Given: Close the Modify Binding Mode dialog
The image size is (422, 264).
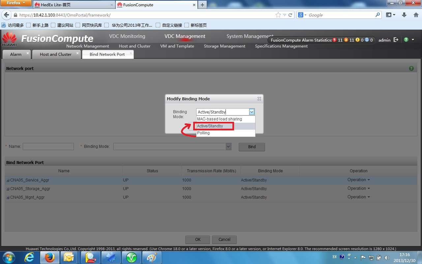Looking at the screenshot, I should tap(259, 99).
